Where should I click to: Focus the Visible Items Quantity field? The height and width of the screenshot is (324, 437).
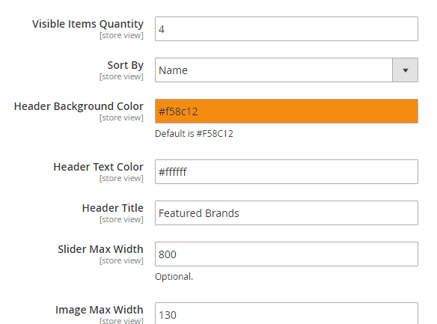(x=287, y=29)
